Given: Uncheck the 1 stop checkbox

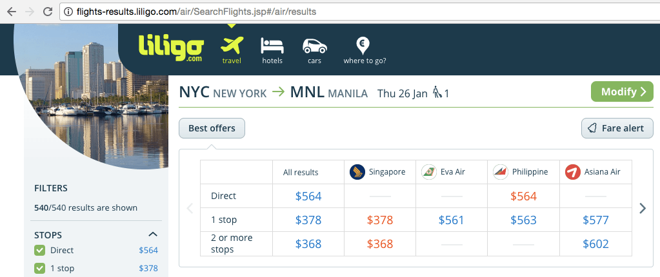Looking at the screenshot, I should 39,268.
